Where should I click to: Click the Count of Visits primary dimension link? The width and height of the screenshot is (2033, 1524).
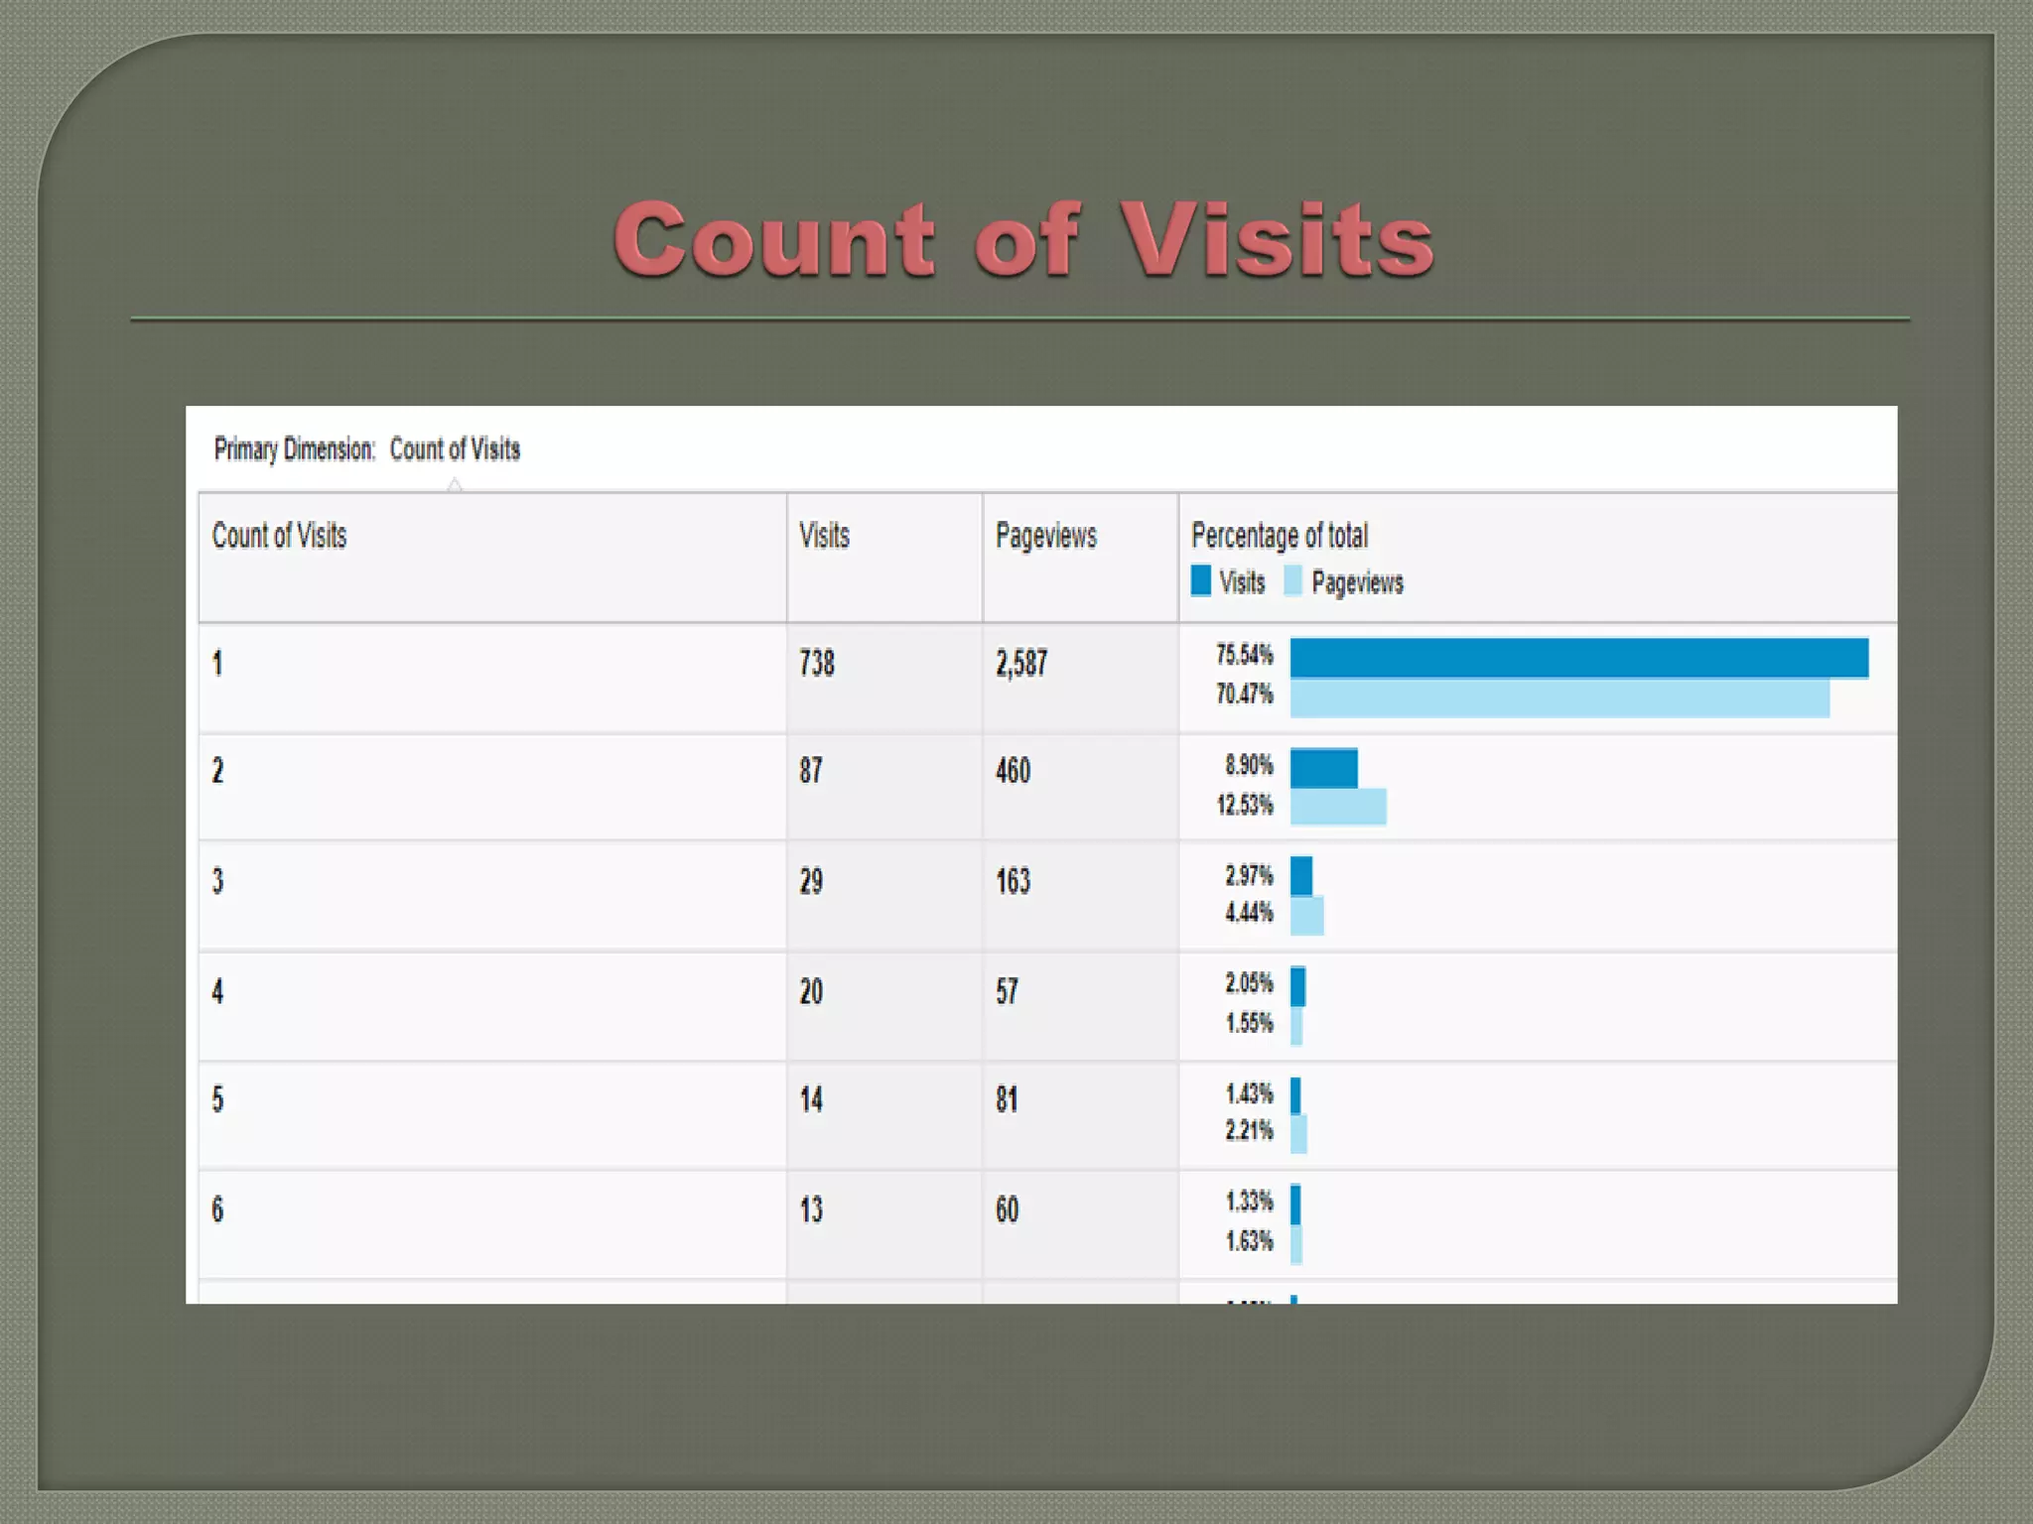coord(455,449)
